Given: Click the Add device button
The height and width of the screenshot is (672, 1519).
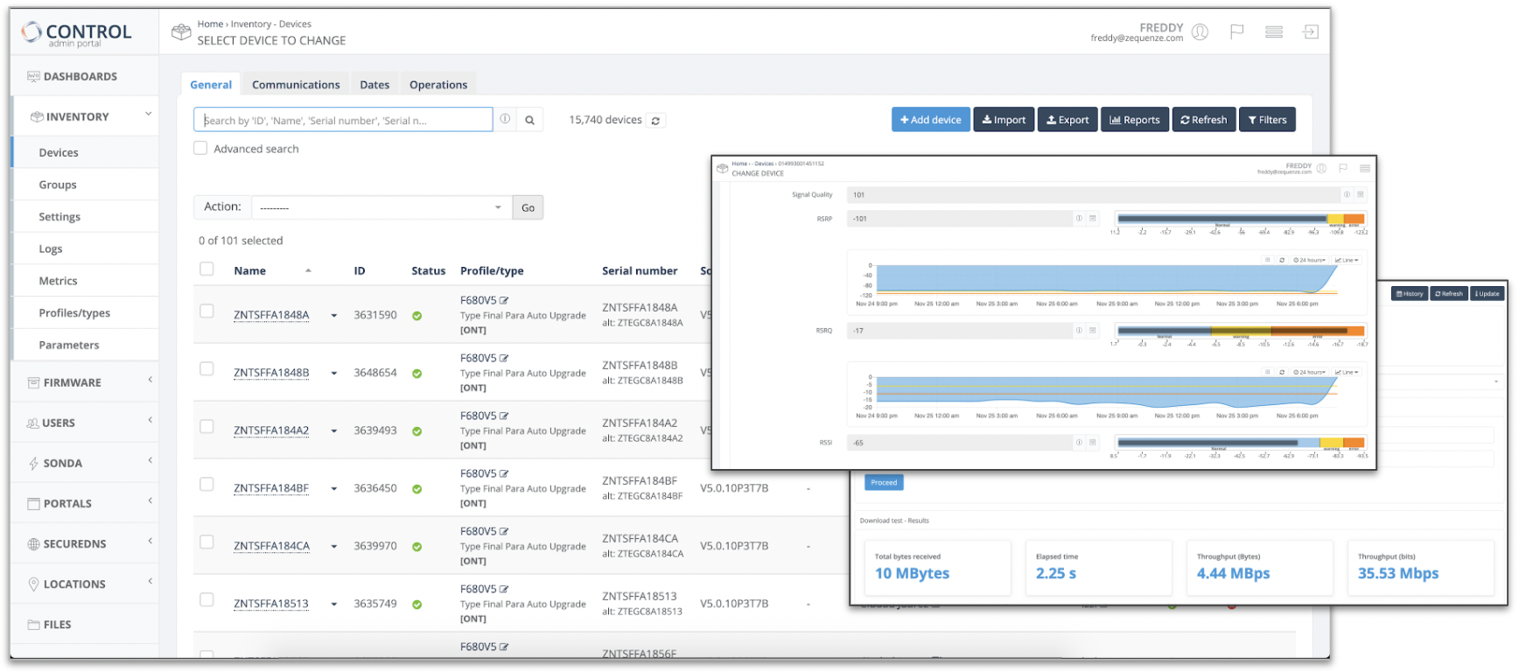Looking at the screenshot, I should [930, 120].
